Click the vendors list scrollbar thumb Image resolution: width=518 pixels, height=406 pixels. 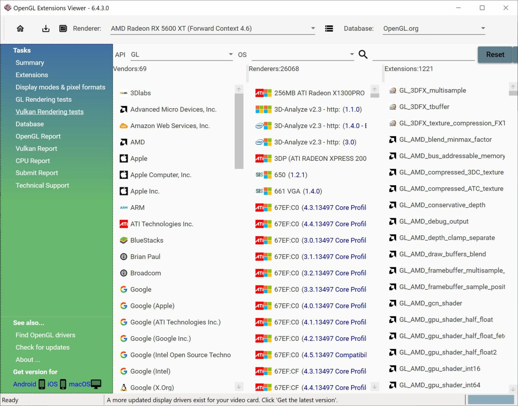tap(239, 131)
